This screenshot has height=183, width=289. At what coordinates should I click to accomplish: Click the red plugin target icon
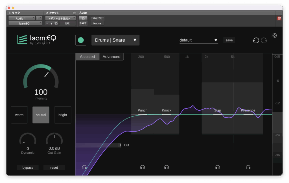(x=279, y=18)
